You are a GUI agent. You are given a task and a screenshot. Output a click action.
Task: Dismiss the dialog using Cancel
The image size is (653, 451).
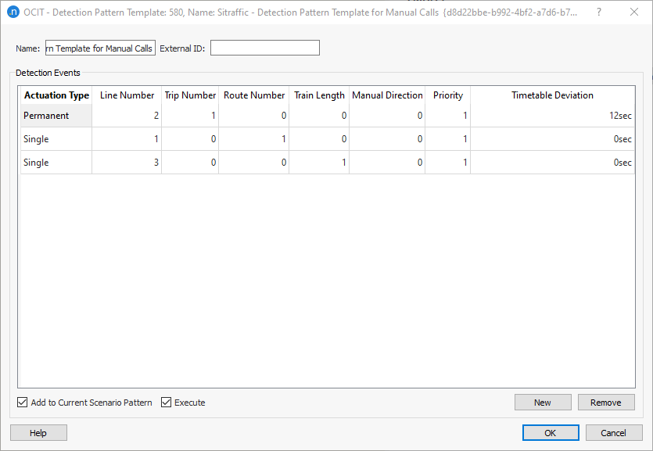pyautogui.click(x=614, y=432)
